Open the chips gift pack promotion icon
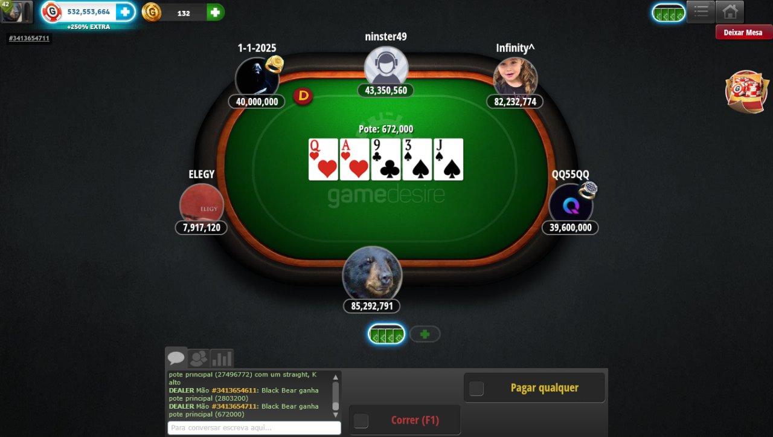773x437 pixels. click(x=746, y=92)
